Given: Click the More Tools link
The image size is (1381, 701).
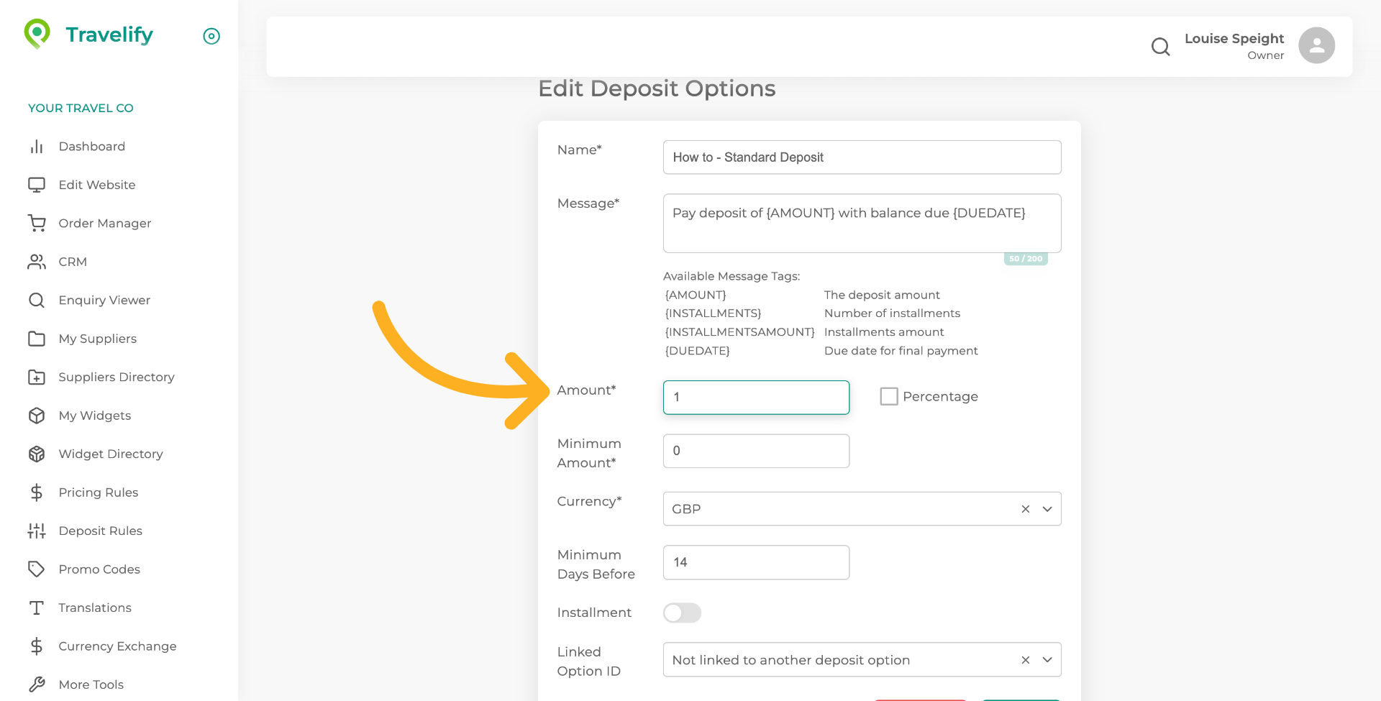Looking at the screenshot, I should (91, 684).
